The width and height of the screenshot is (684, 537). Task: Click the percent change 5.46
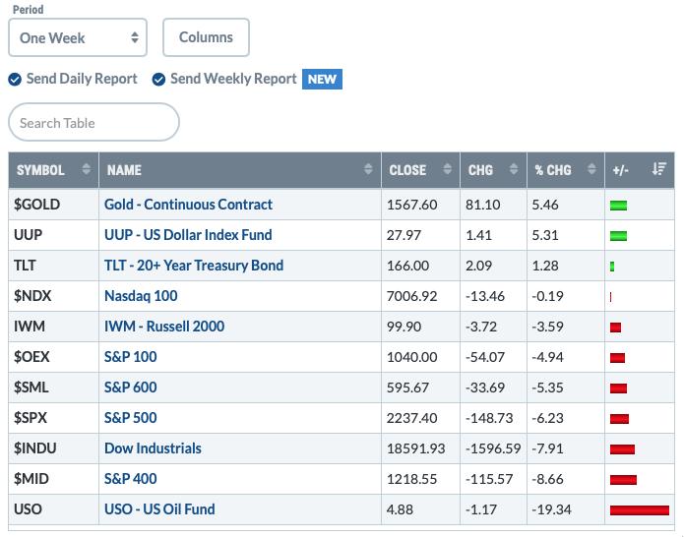[x=545, y=205]
